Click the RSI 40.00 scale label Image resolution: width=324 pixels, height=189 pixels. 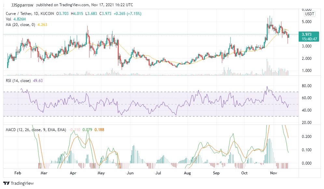click(x=307, y=110)
